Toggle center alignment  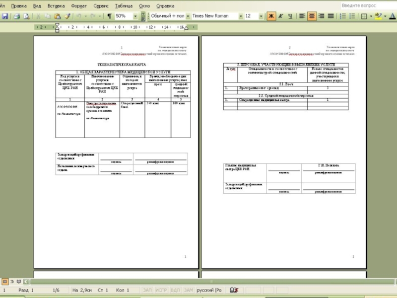(x=312, y=16)
